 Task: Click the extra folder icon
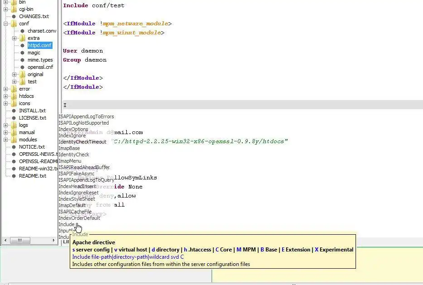(22, 38)
